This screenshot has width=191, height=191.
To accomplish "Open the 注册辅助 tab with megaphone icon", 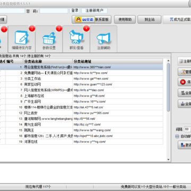I will (103, 39).
